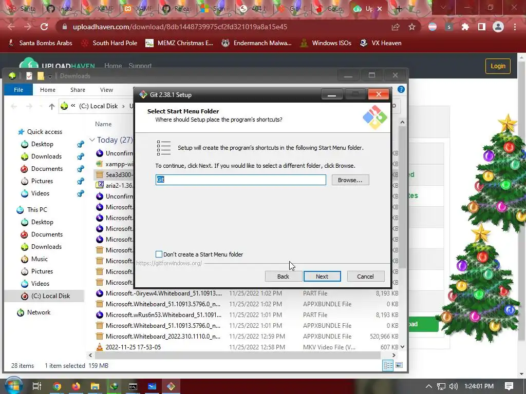Switch to the Git browser tab
This screenshot has width=526, height=394.
292,9
